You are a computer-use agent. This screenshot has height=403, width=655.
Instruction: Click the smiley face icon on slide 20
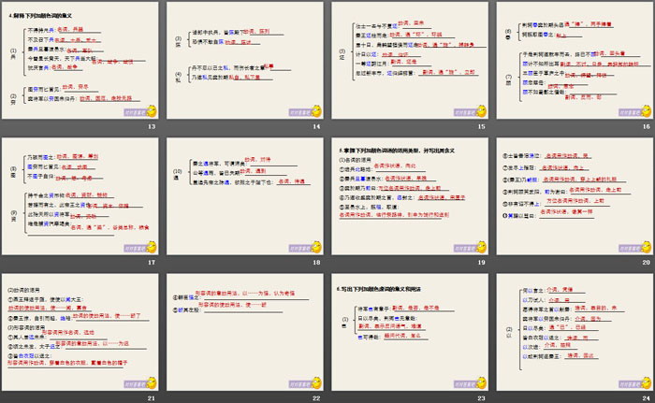[x=647, y=247]
